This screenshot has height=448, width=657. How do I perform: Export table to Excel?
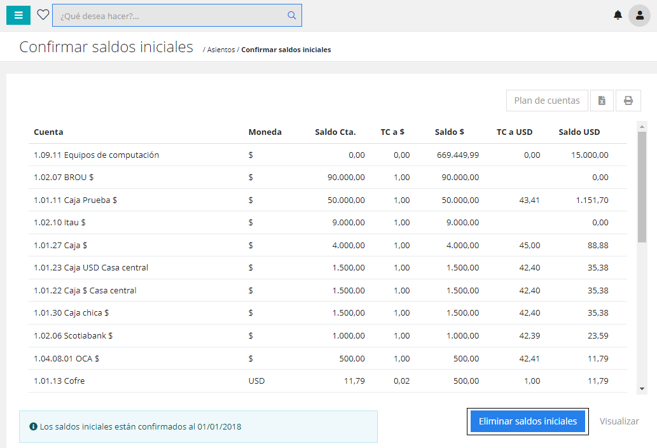(x=602, y=101)
